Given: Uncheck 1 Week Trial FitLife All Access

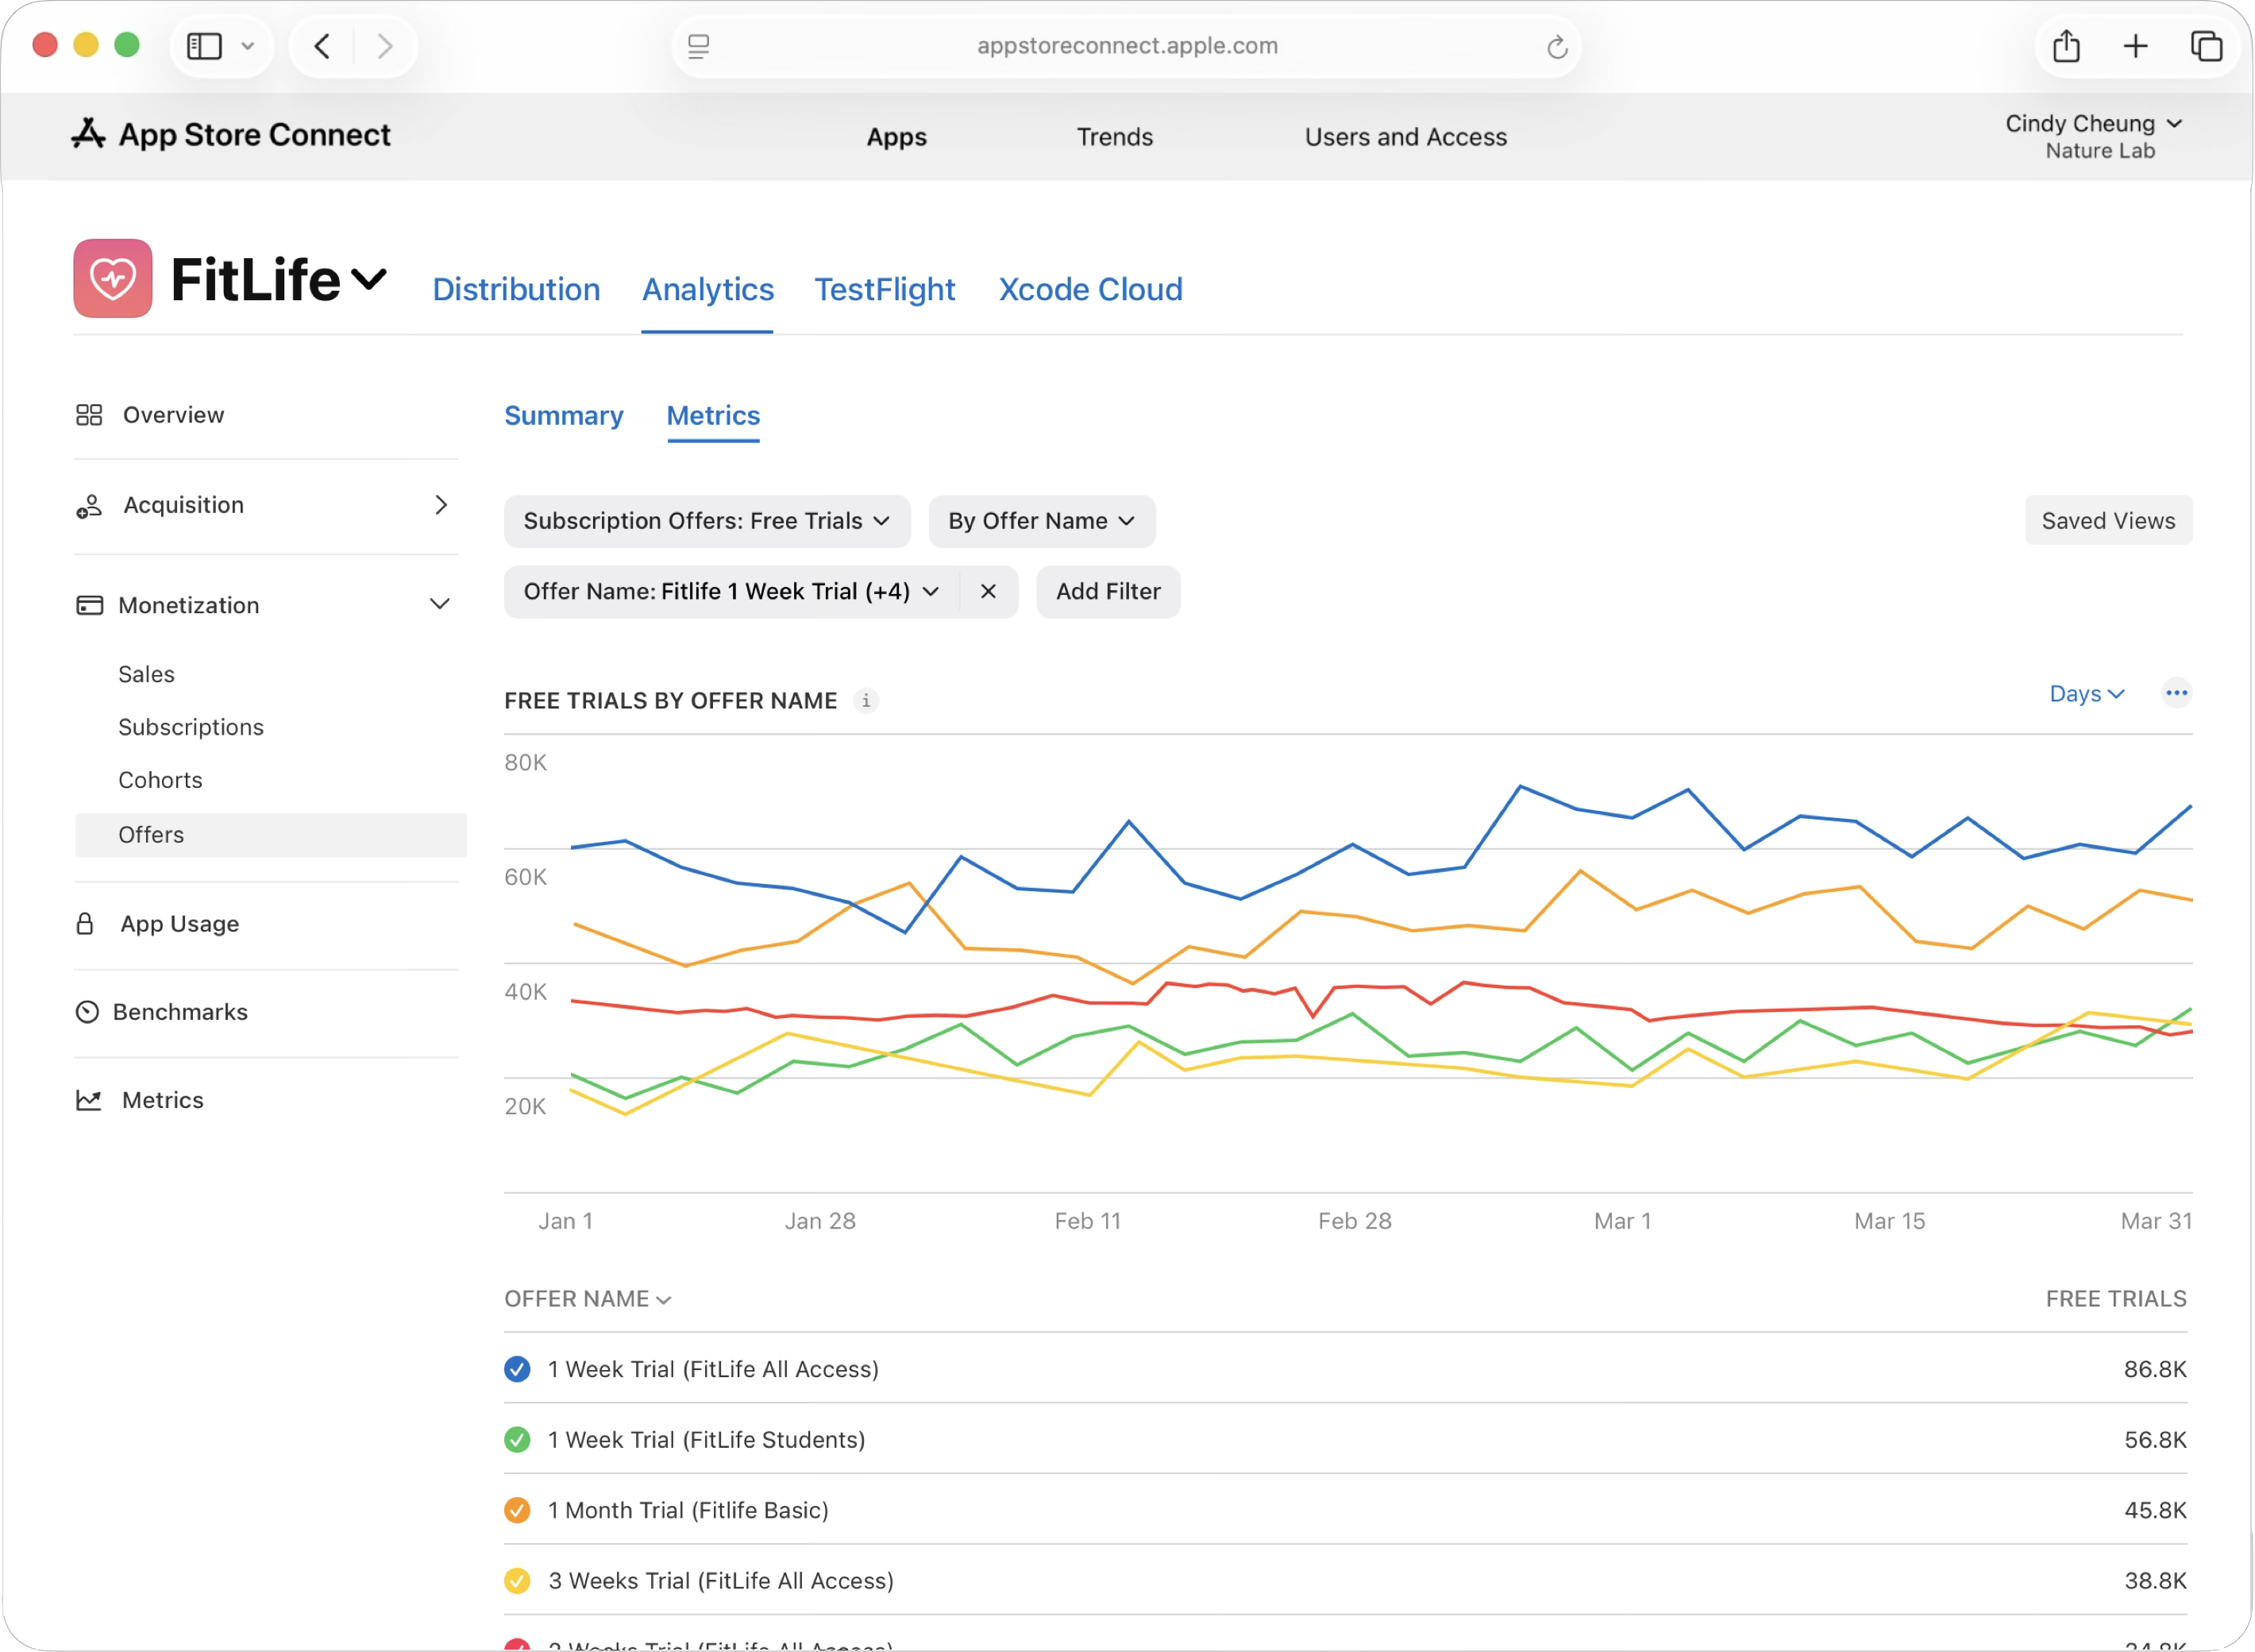Looking at the screenshot, I should pos(517,1369).
